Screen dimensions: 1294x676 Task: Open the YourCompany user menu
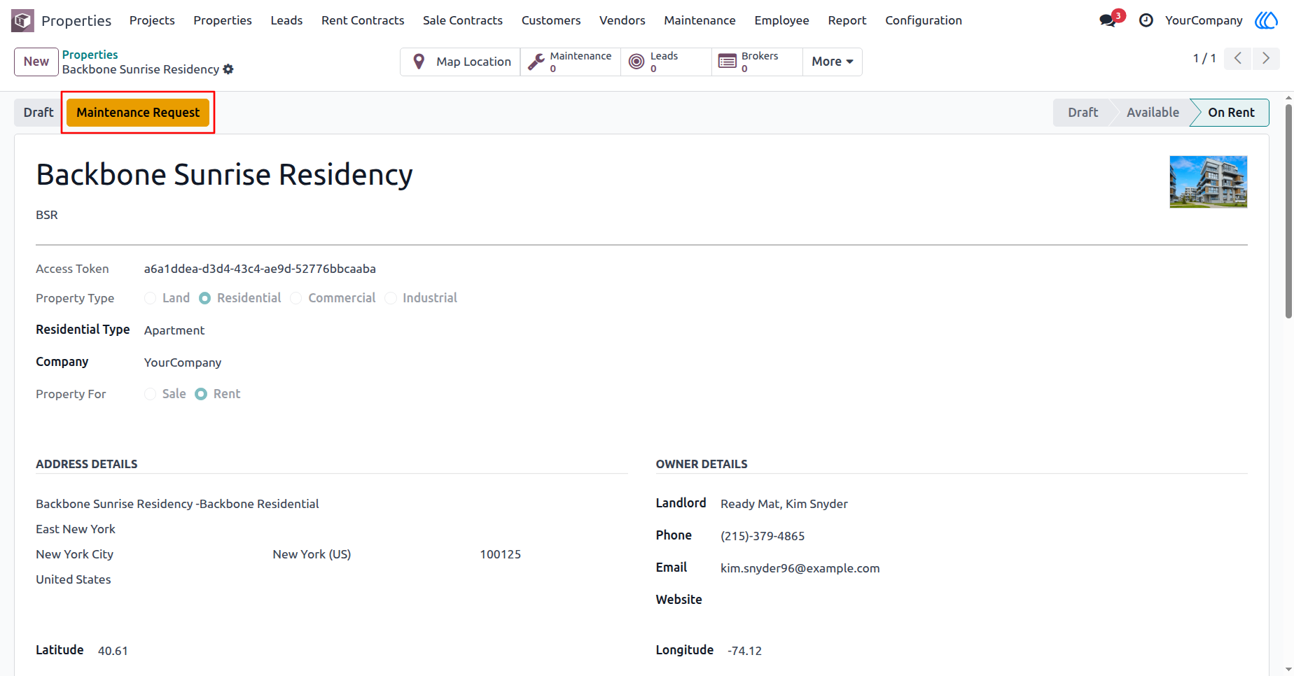pyautogui.click(x=1204, y=20)
